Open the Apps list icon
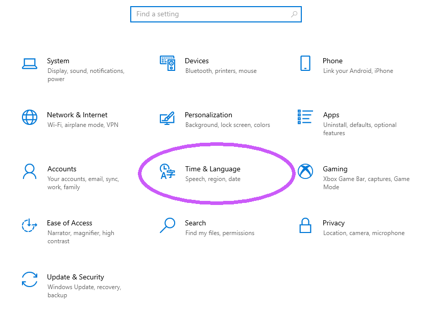Screen dimensions: 430x310 (x=305, y=117)
